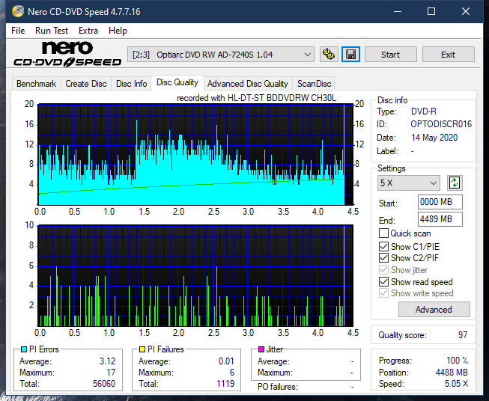489x401 pixels.
Task: Click the Start button
Action: click(390, 55)
